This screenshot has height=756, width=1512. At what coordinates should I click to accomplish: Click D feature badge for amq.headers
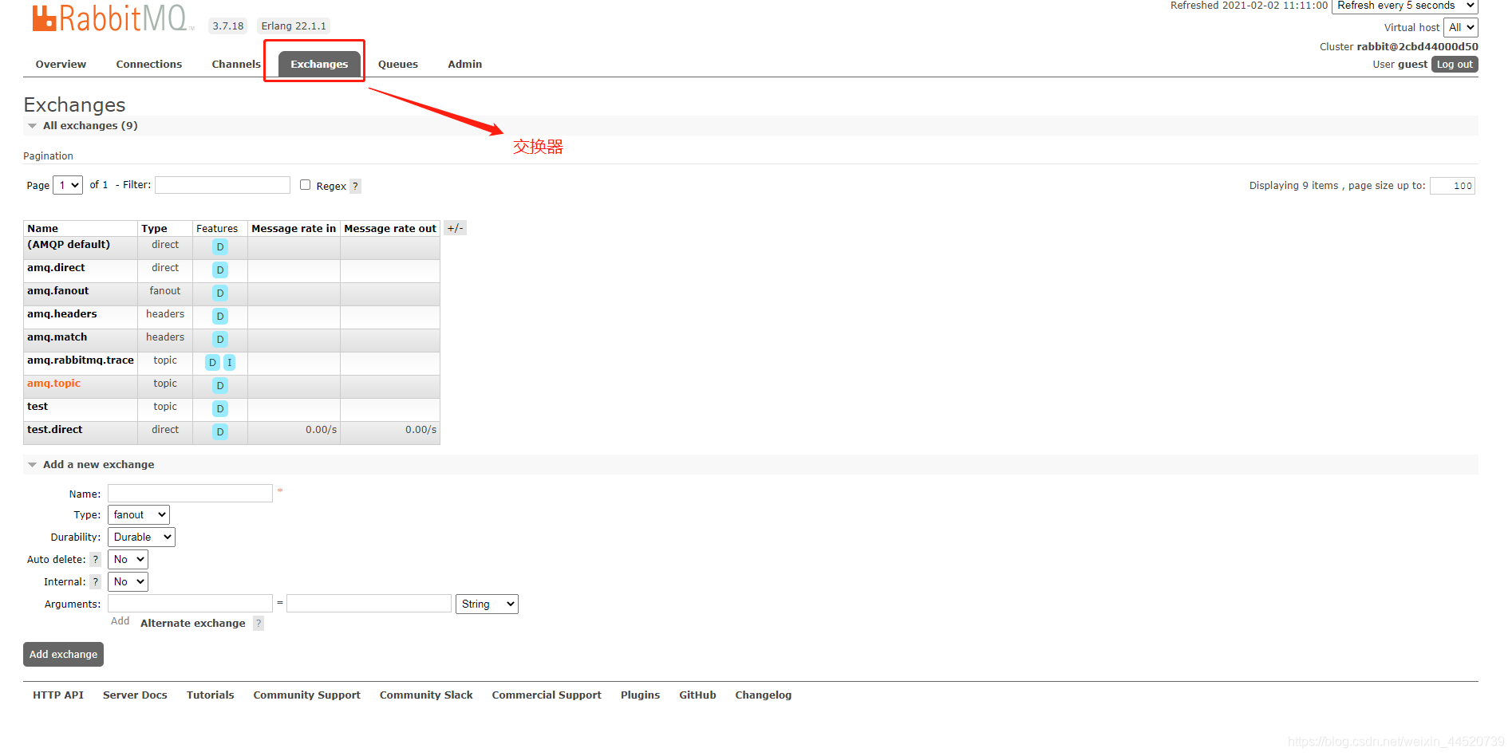tap(220, 316)
